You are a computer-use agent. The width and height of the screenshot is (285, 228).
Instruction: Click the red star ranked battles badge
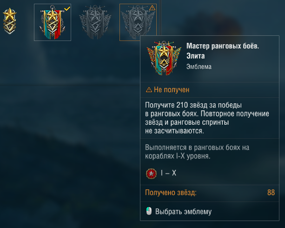[151, 174]
